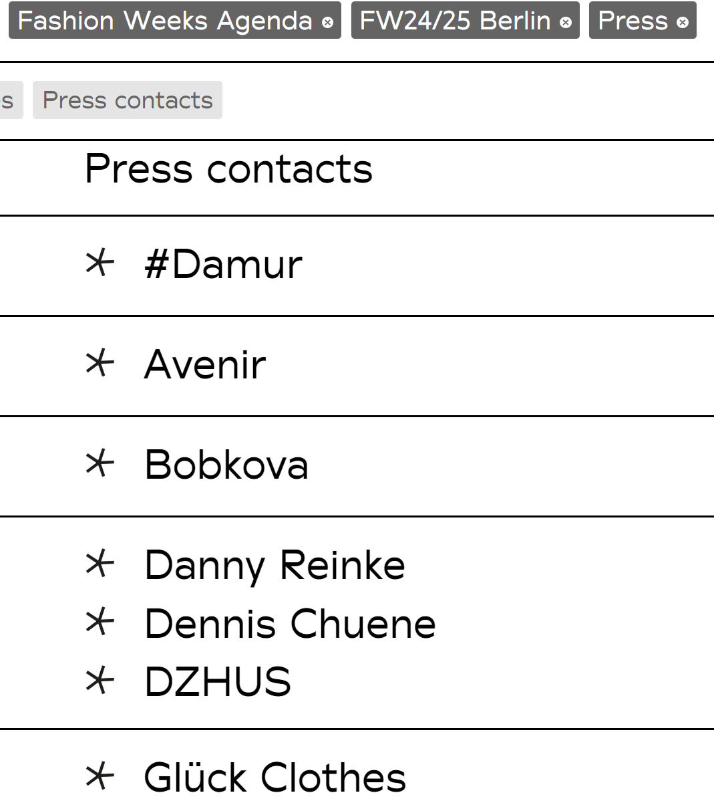The height and width of the screenshot is (807, 714).
Task: Click the star icon beside Glück Clothes
Action: tap(100, 776)
